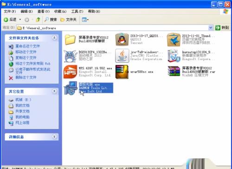232x169 pixels.
Task: Click 复制这个文件 link
Action: 26,58
